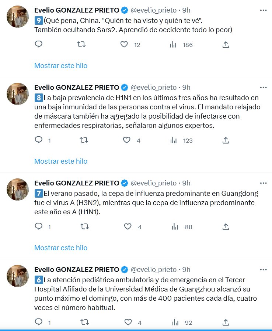The width and height of the screenshot is (272, 331).
Task: Click 'Mostrar este hilo' under tweet 9
Action: [61, 65]
